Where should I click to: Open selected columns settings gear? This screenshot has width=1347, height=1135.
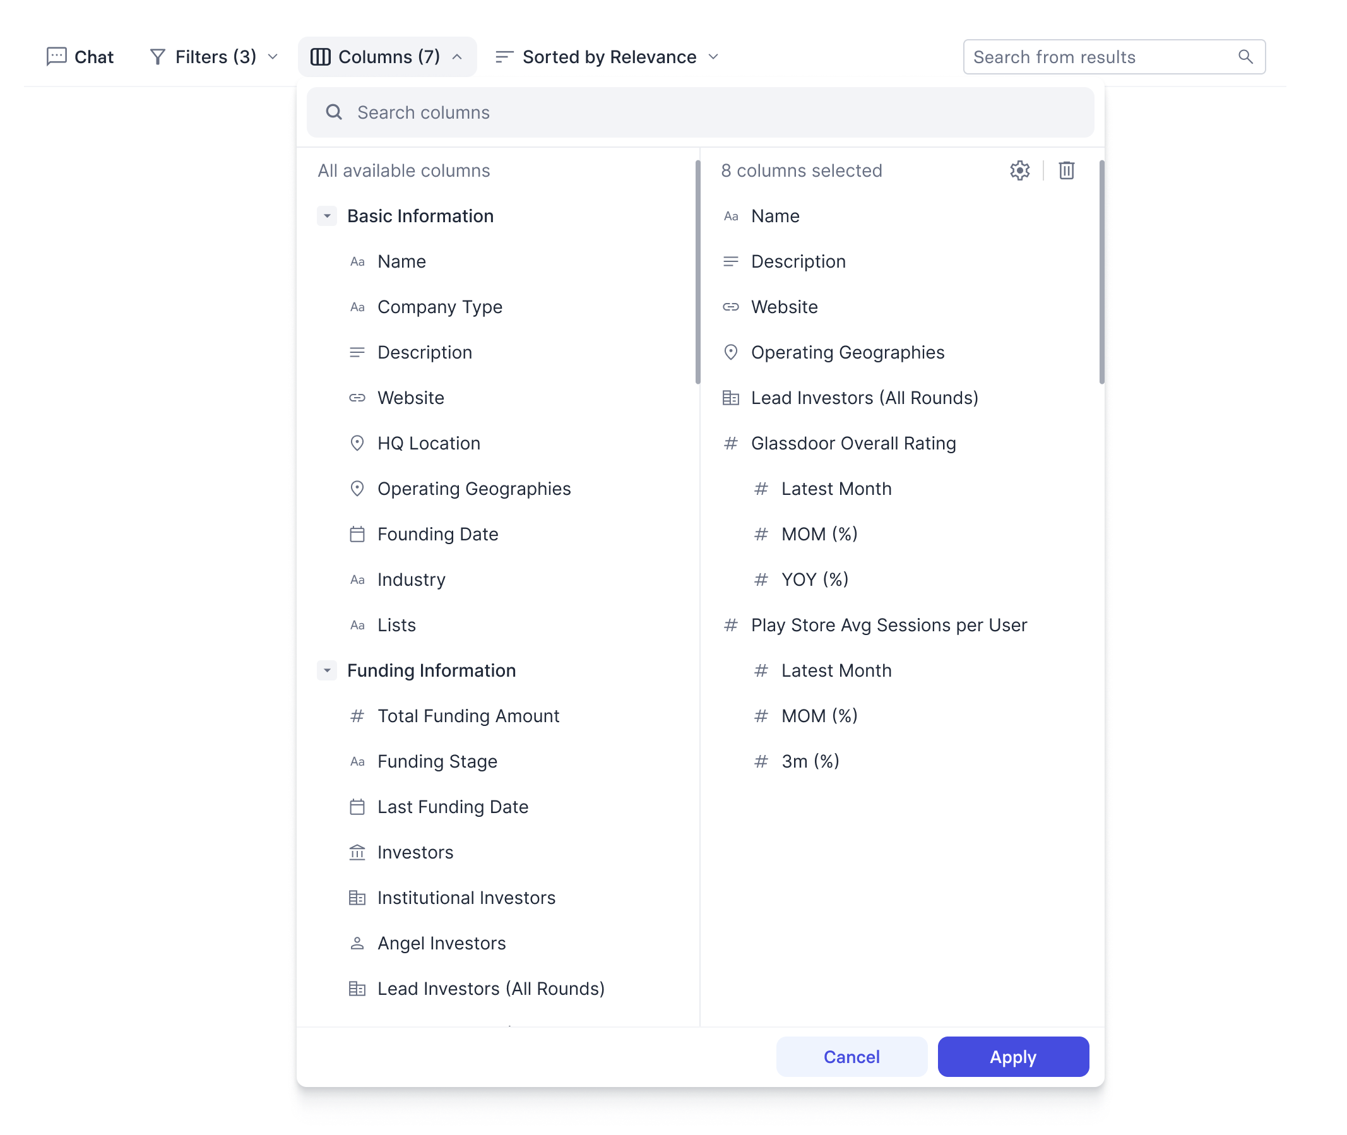(1019, 170)
